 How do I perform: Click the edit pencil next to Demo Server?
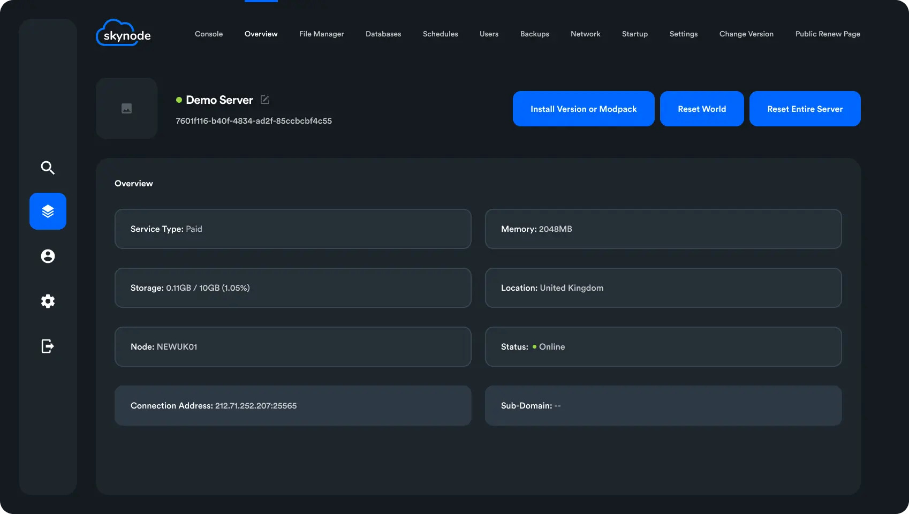(x=265, y=100)
